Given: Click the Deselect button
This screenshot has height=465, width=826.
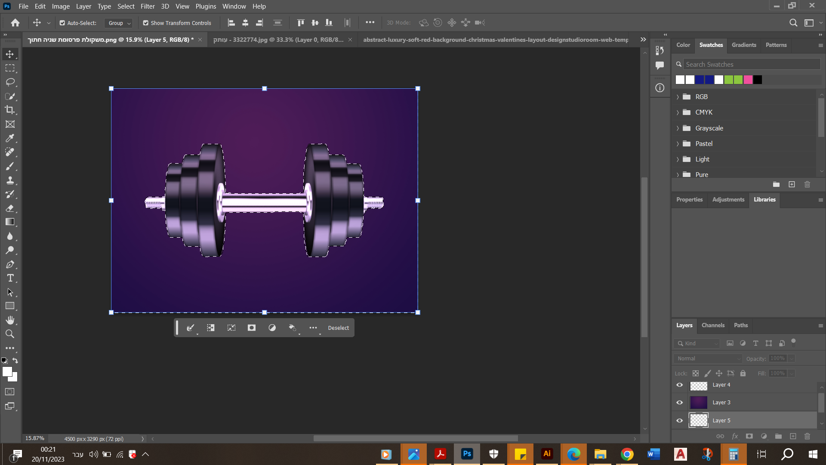Looking at the screenshot, I should pyautogui.click(x=338, y=328).
